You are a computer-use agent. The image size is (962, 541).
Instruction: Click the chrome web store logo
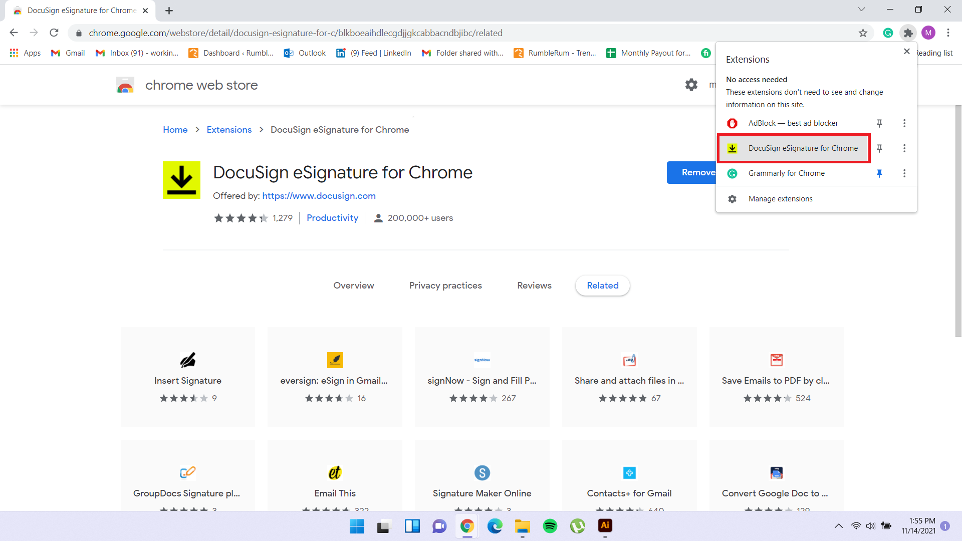point(186,85)
